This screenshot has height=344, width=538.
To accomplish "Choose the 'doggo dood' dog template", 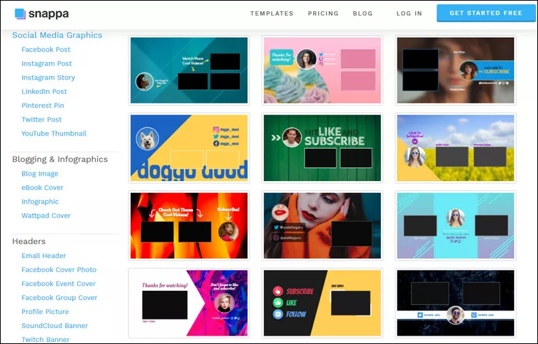I will point(189,148).
